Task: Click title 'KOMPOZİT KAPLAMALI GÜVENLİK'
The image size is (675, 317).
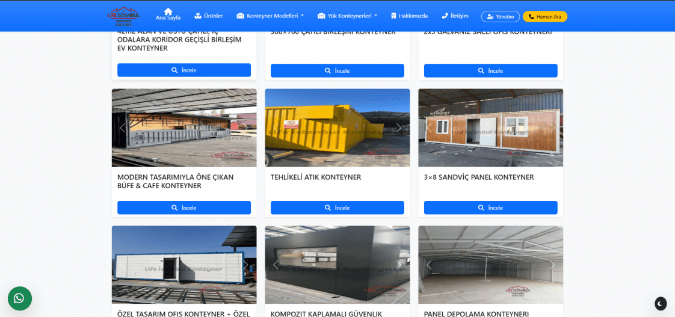Action: 326,314
